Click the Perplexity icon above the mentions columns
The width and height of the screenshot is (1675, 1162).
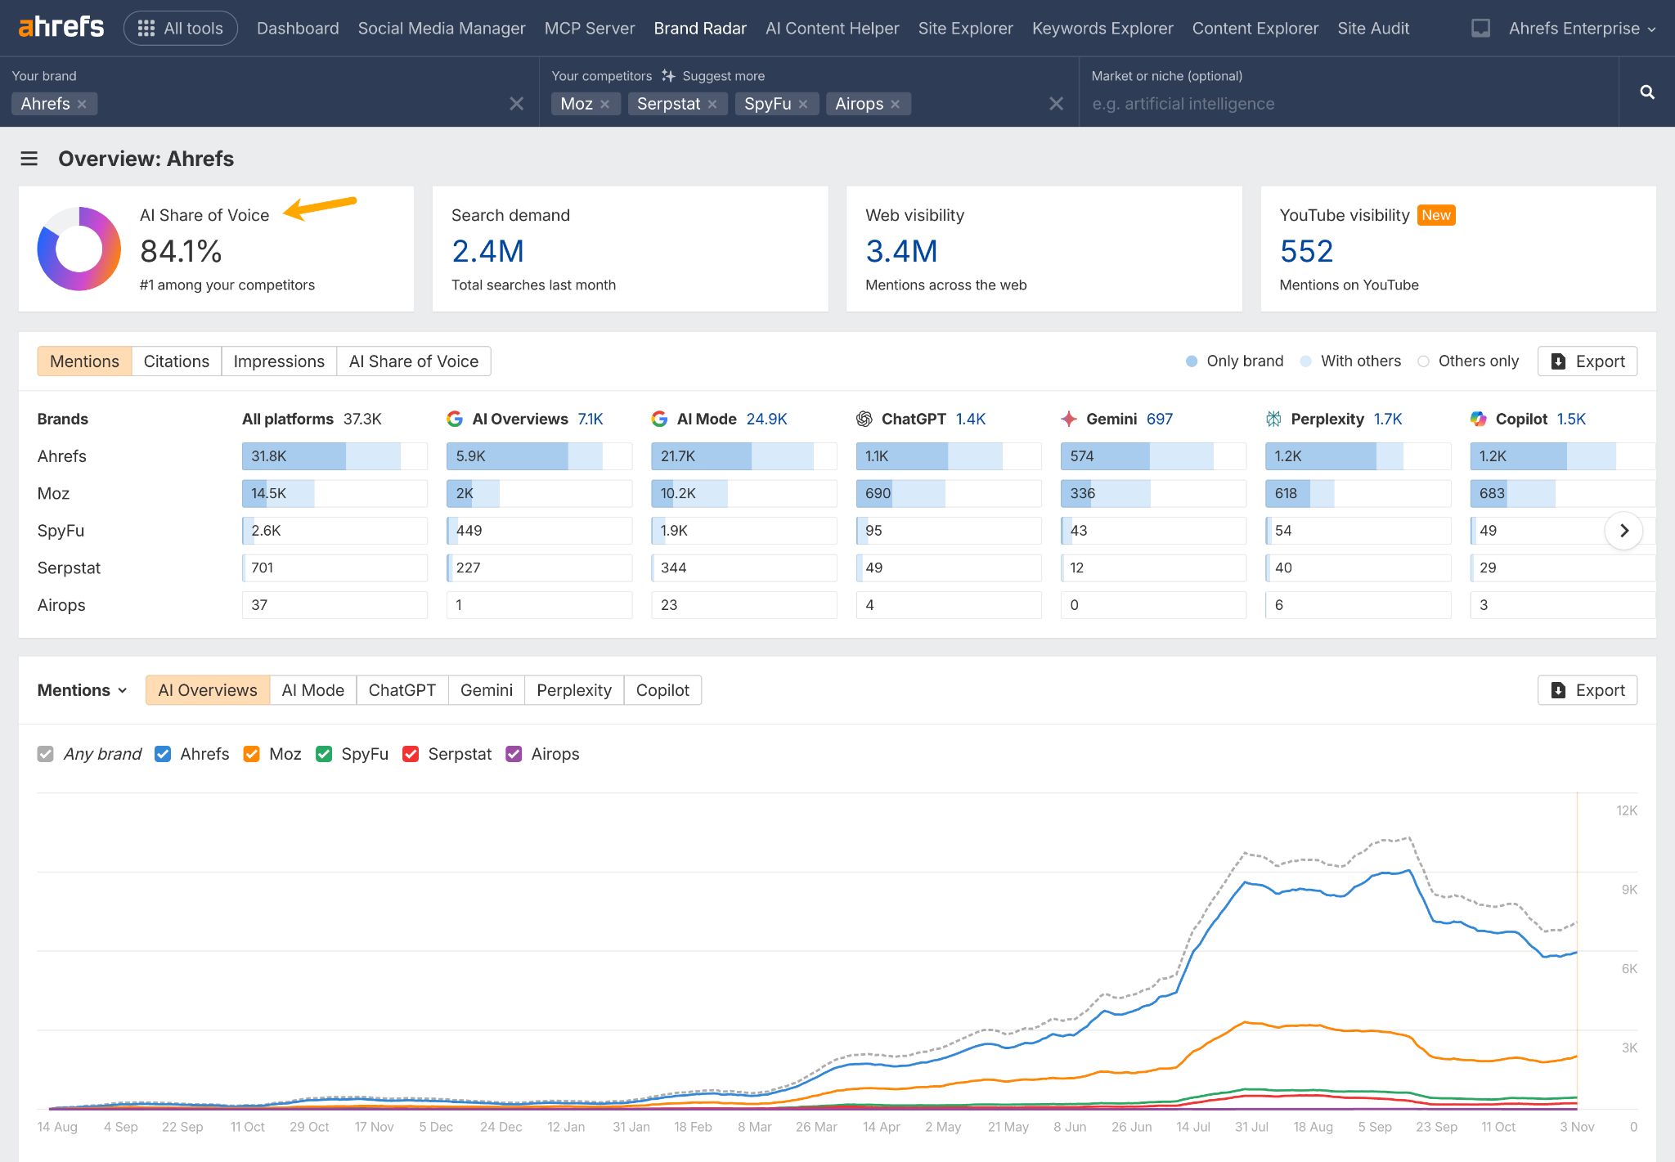[1273, 418]
